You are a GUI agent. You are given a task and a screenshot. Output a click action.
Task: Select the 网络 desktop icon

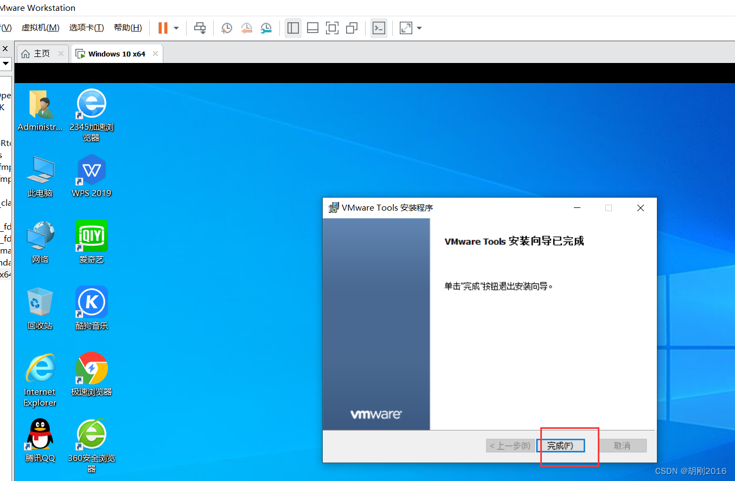point(40,243)
